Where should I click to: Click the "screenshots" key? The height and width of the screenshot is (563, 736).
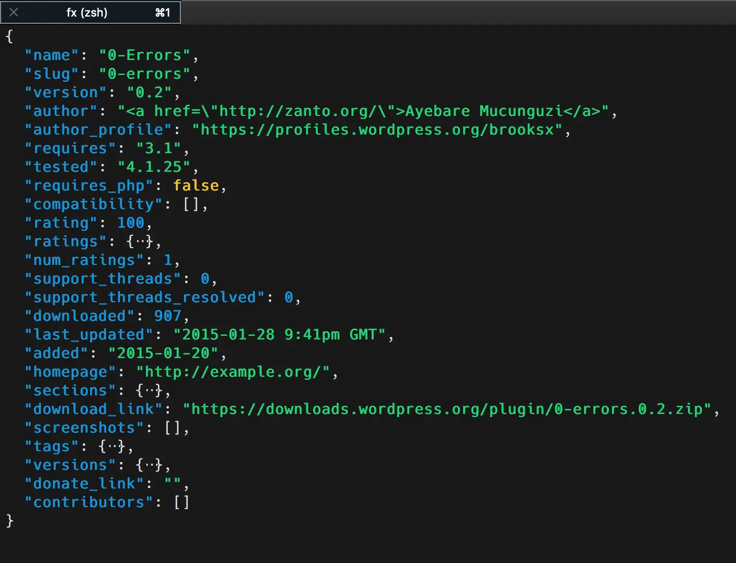(x=84, y=428)
